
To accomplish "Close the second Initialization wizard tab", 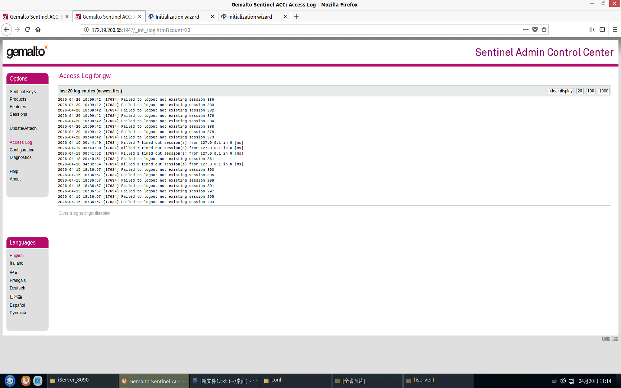I will point(285,17).
